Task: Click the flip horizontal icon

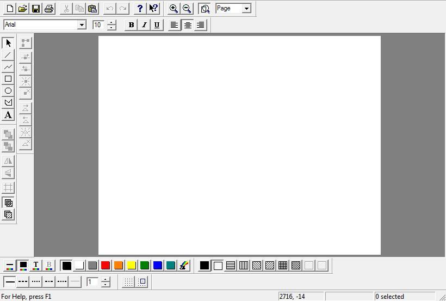Action: (x=8, y=161)
